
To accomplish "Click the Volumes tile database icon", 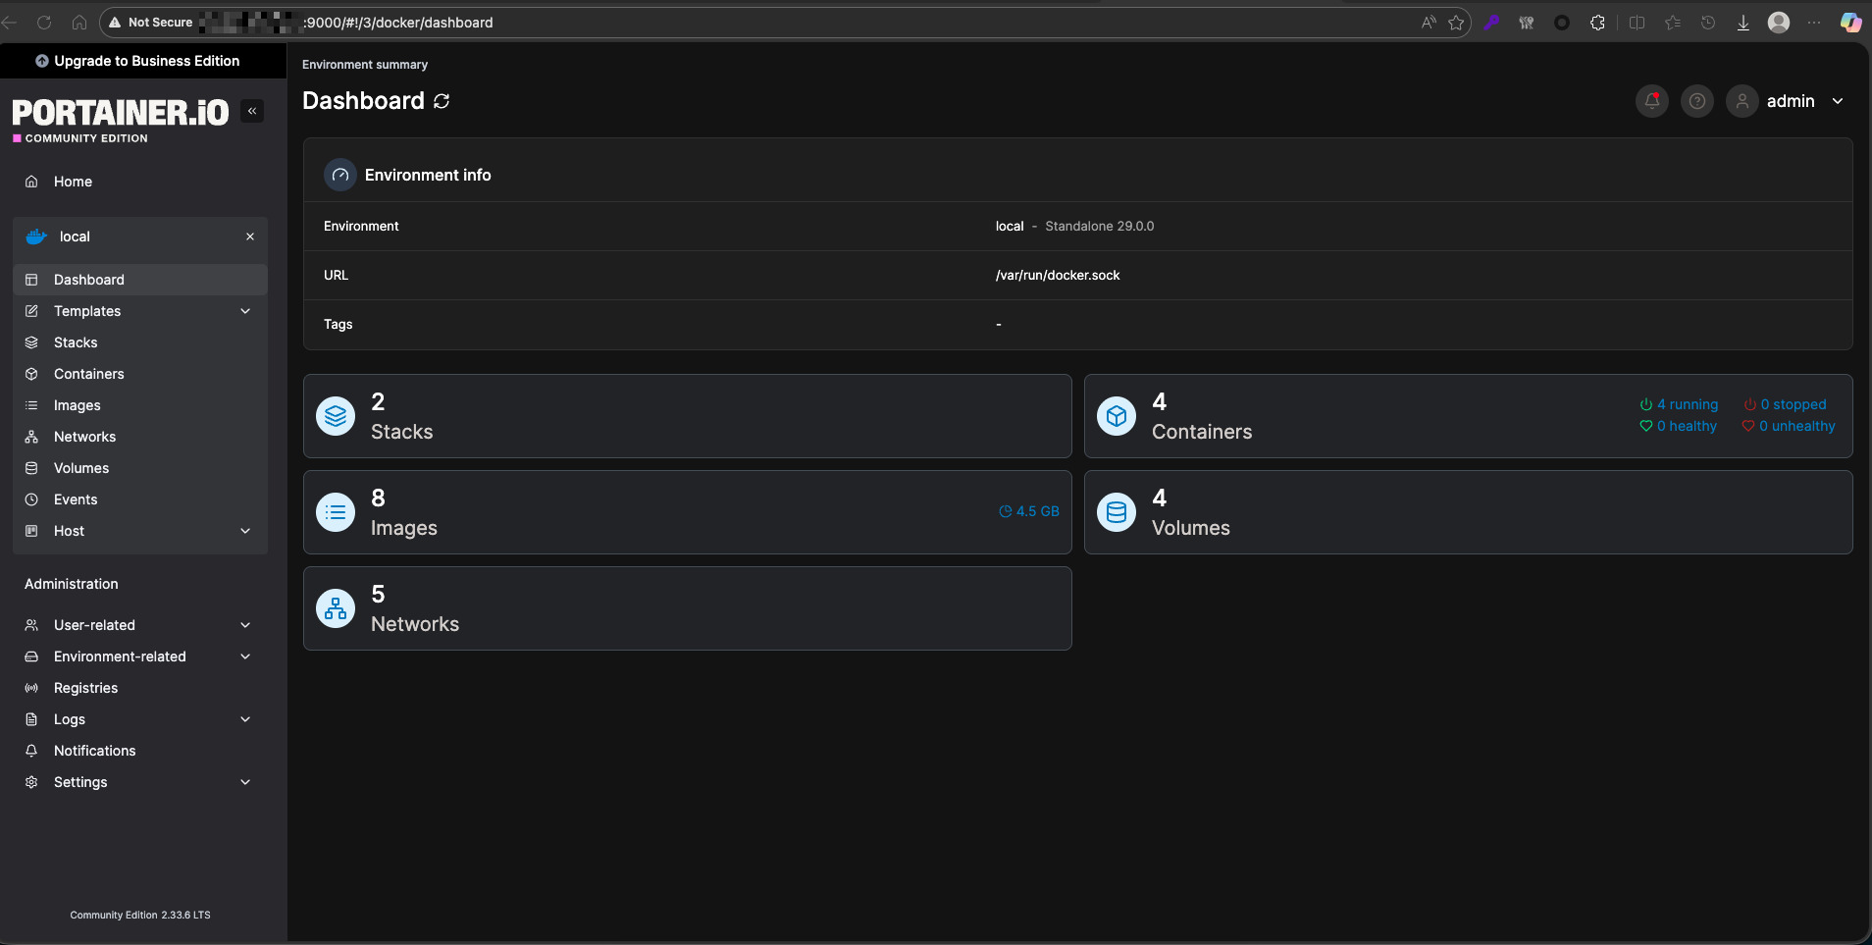I will [1117, 512].
